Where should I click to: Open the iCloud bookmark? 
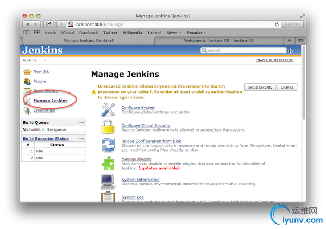[x=67, y=33]
